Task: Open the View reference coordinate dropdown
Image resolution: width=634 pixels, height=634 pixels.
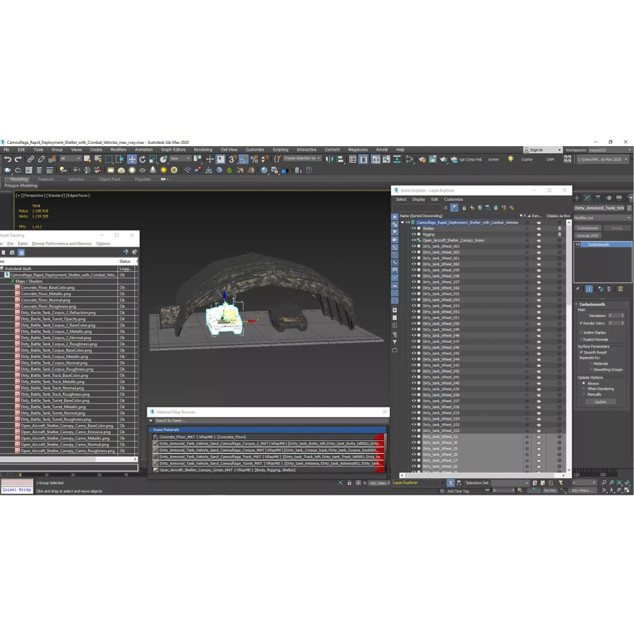Action: point(180,158)
